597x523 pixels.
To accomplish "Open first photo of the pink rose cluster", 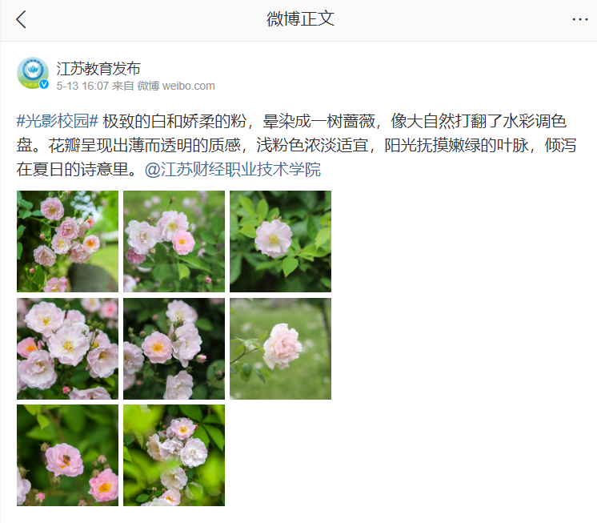I will point(67,242).
